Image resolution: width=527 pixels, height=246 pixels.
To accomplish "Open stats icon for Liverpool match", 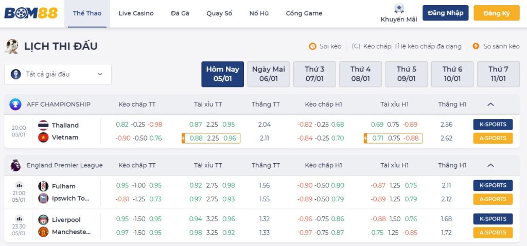I will pos(19,218).
